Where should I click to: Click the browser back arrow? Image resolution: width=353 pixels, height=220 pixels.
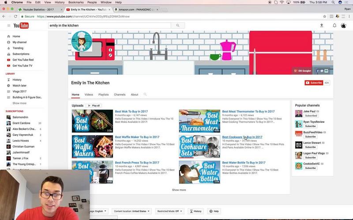(x=4, y=16)
